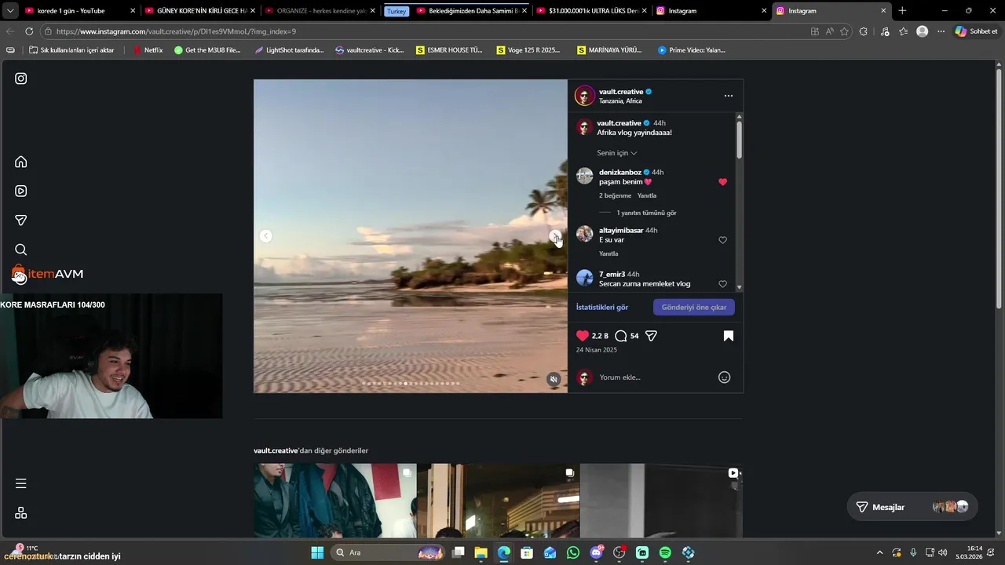
Task: Open "Prime Video: Yalan..." bookmark
Action: (691, 50)
